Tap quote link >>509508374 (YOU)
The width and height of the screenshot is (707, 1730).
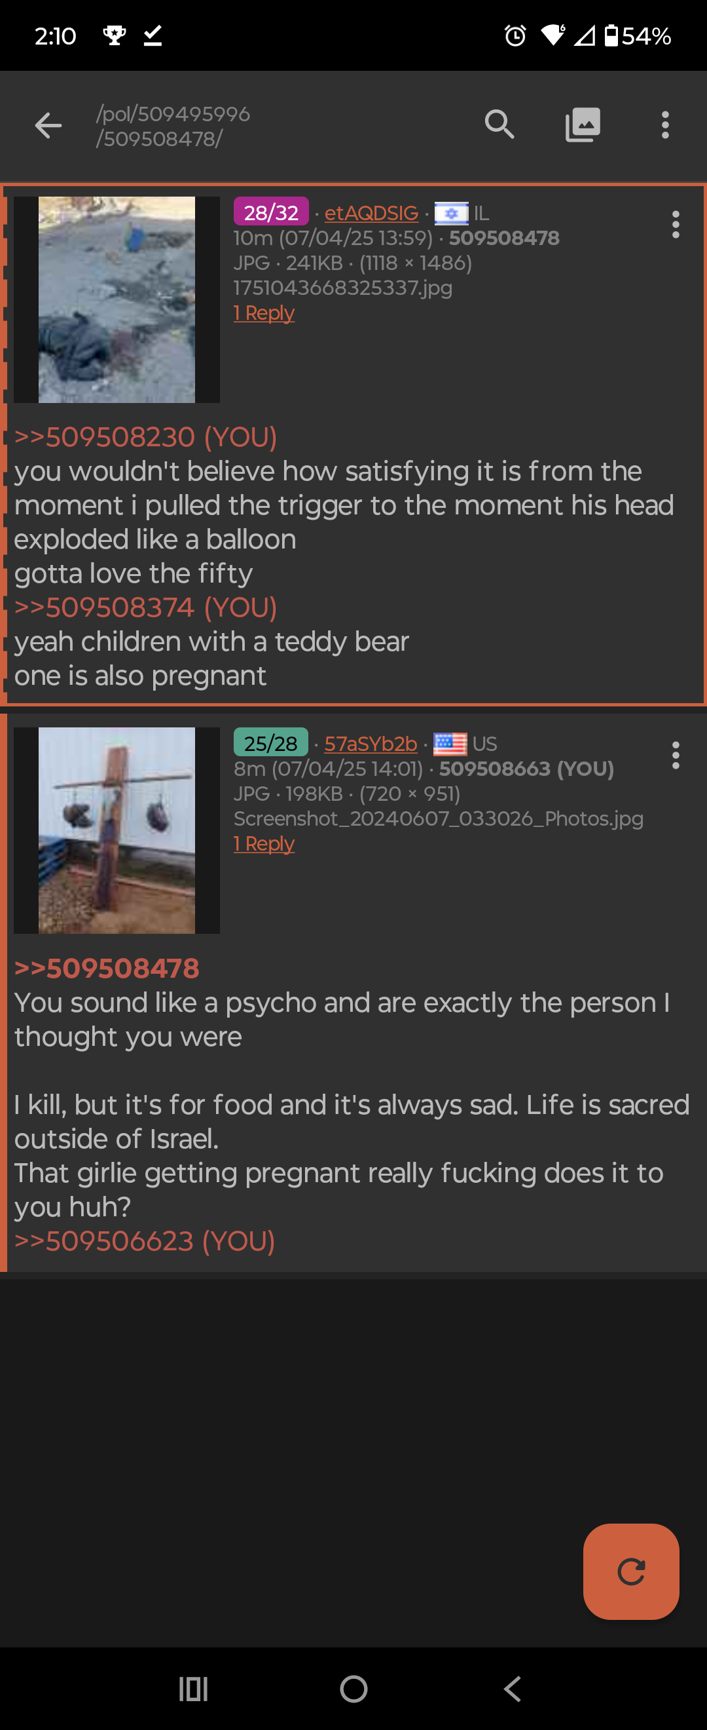click(x=145, y=607)
